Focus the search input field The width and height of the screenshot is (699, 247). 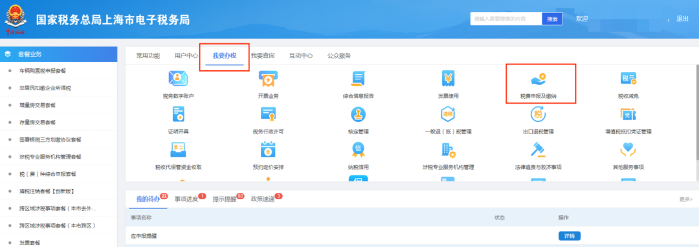point(506,19)
